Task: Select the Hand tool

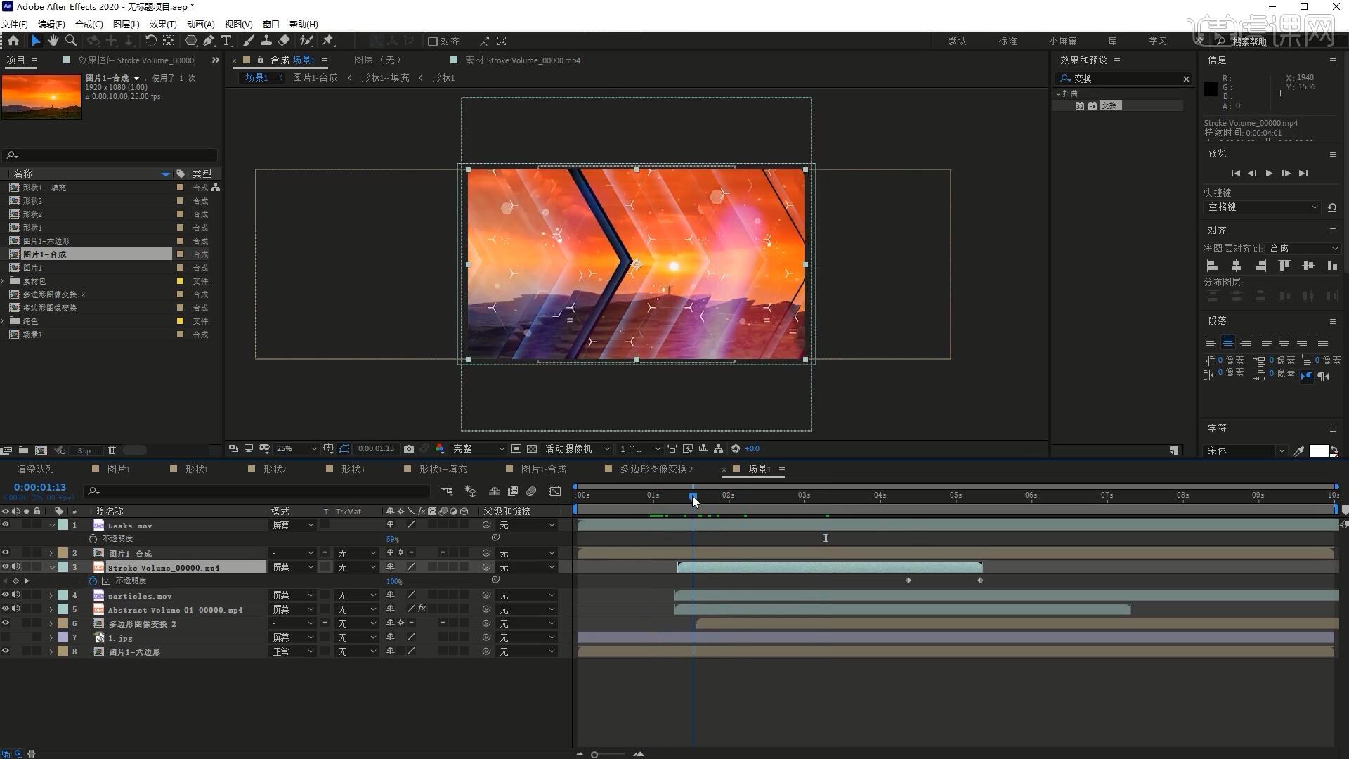Action: (53, 41)
